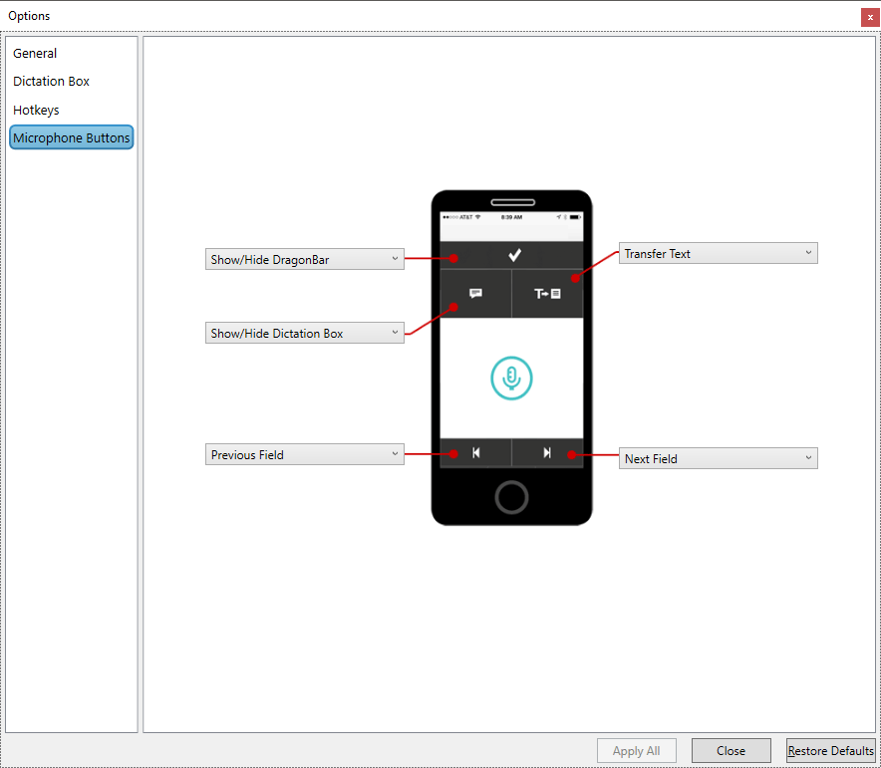Viewport: 881px width, 768px height.
Task: Close the Options window via red X
Action: (870, 17)
